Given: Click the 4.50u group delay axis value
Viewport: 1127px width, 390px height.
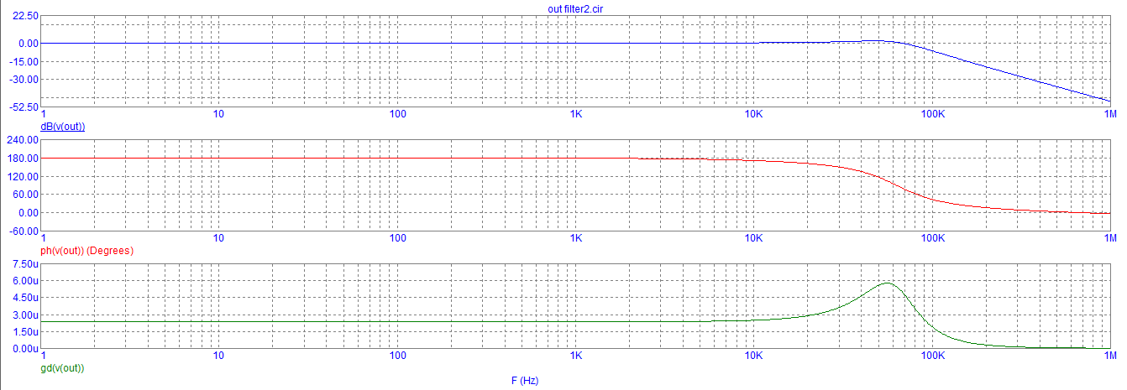Looking at the screenshot, I should 24,298.
